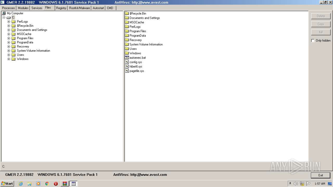This screenshot has width=333, height=187.
Task: Expand the PerfLogs tree node
Action: point(9,22)
